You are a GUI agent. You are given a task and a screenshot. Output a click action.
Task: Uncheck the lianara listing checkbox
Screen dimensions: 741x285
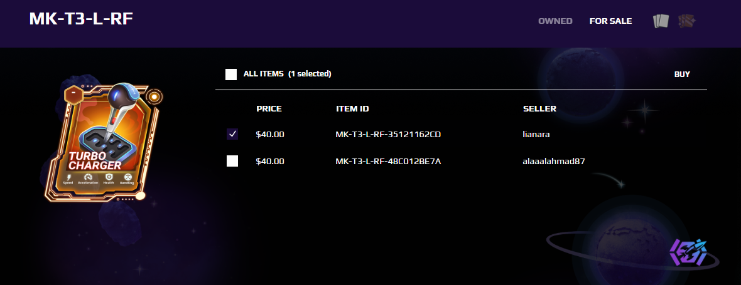(x=232, y=134)
